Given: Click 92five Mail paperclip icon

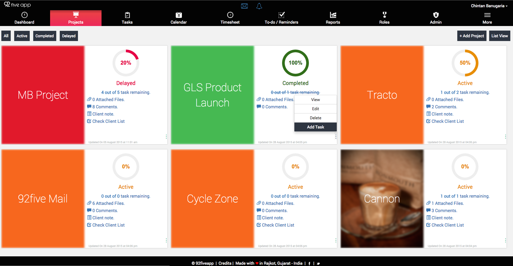Looking at the screenshot, I should pyautogui.click(x=89, y=203).
